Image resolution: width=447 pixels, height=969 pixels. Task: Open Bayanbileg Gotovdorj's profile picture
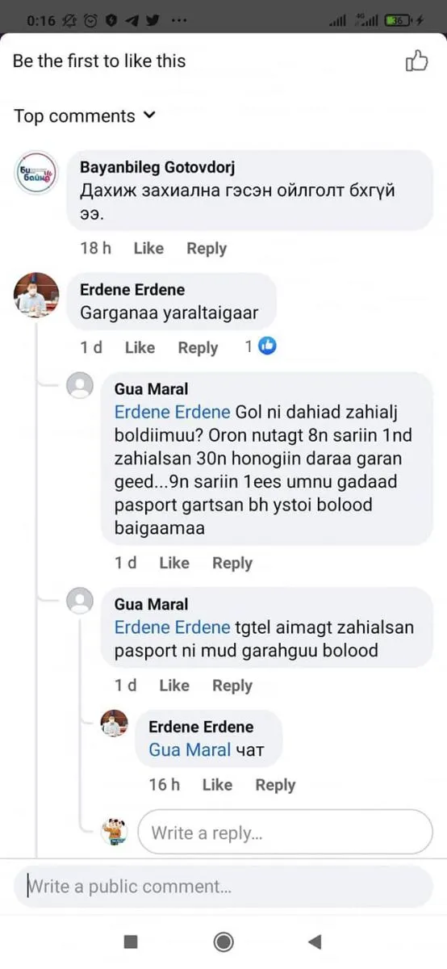click(36, 173)
